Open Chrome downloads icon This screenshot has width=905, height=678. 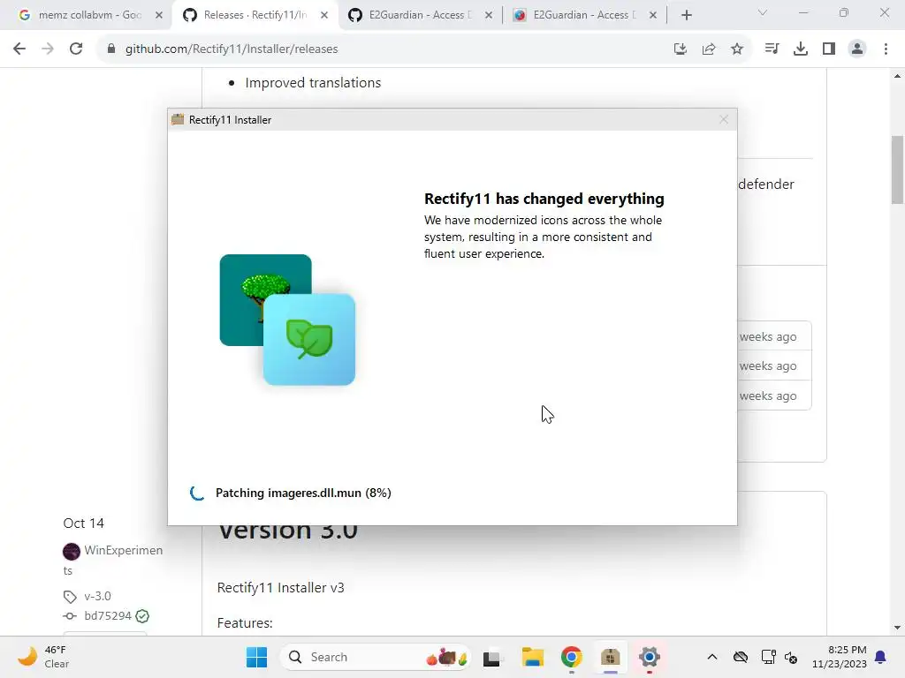(801, 49)
